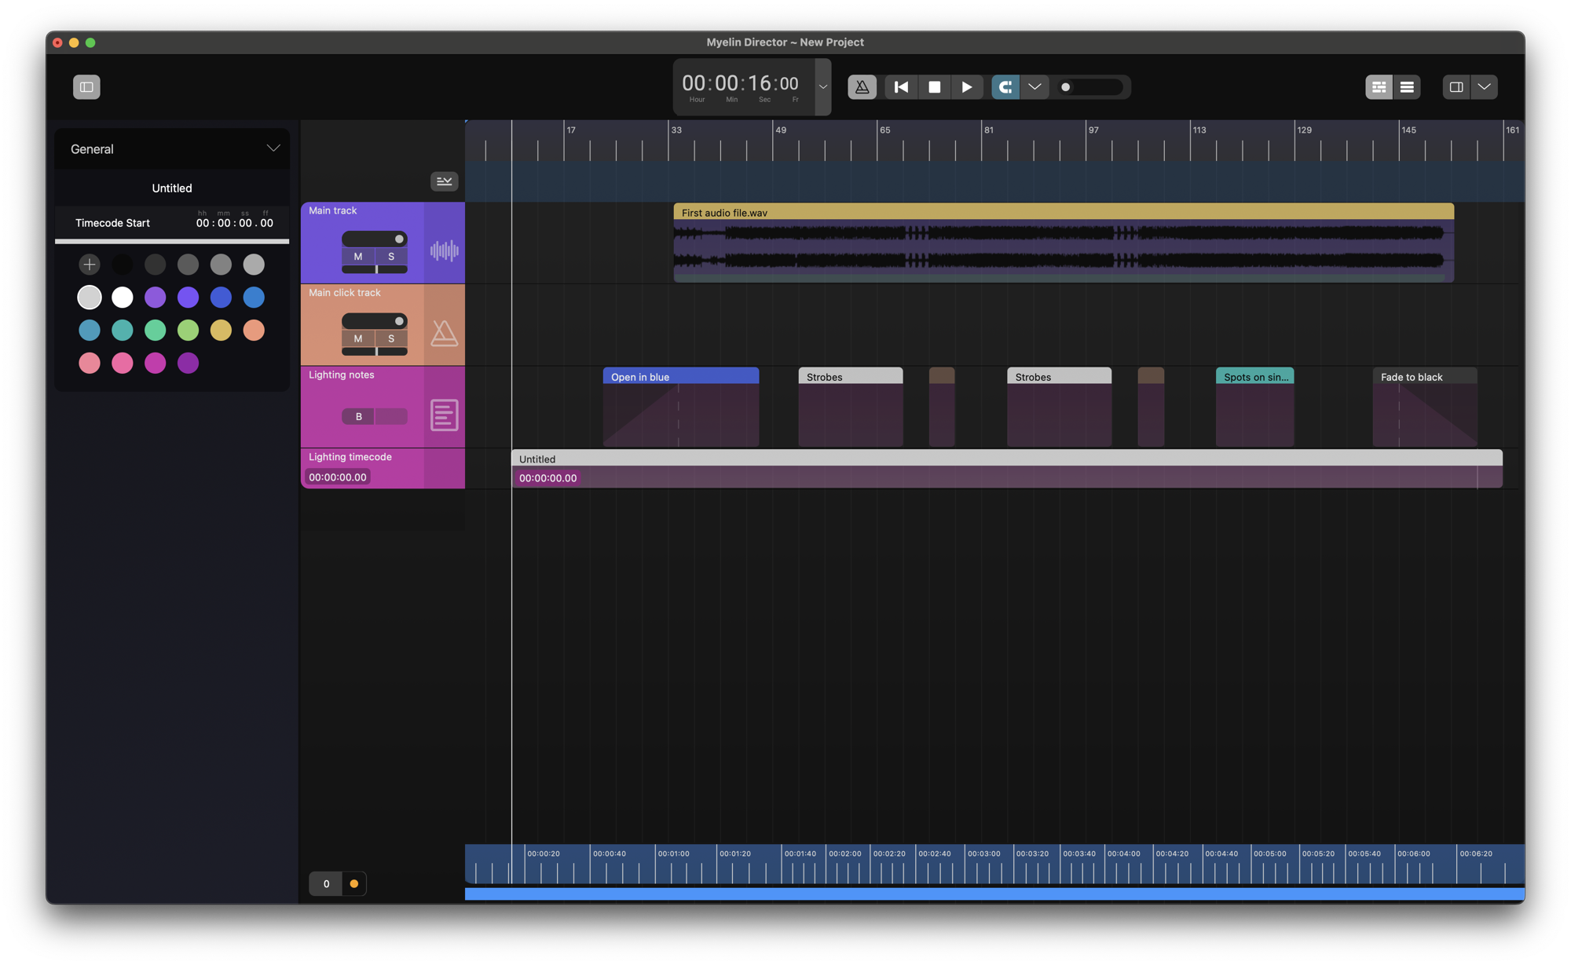Toggle the left sidebar panel icon
The image size is (1571, 965).
click(86, 87)
